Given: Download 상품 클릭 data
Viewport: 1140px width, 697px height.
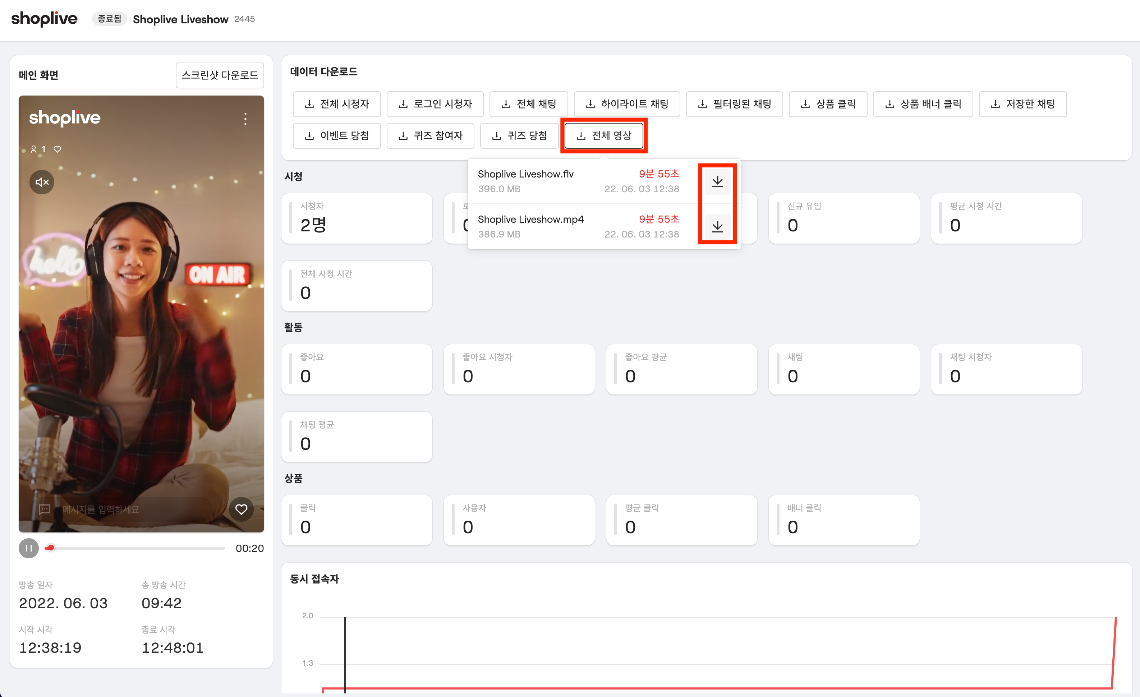Looking at the screenshot, I should pos(828,104).
